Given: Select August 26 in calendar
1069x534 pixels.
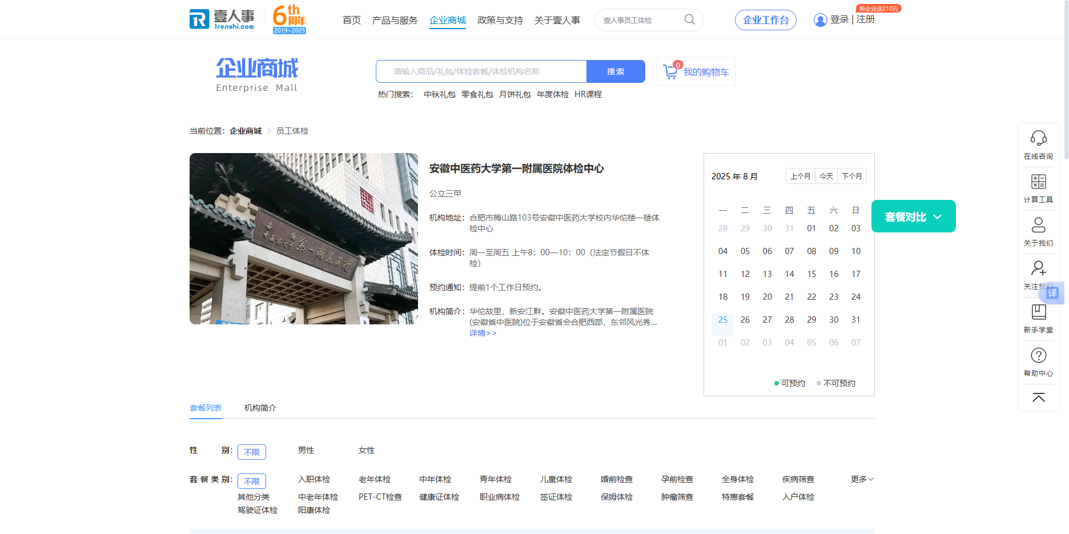Looking at the screenshot, I should point(745,320).
